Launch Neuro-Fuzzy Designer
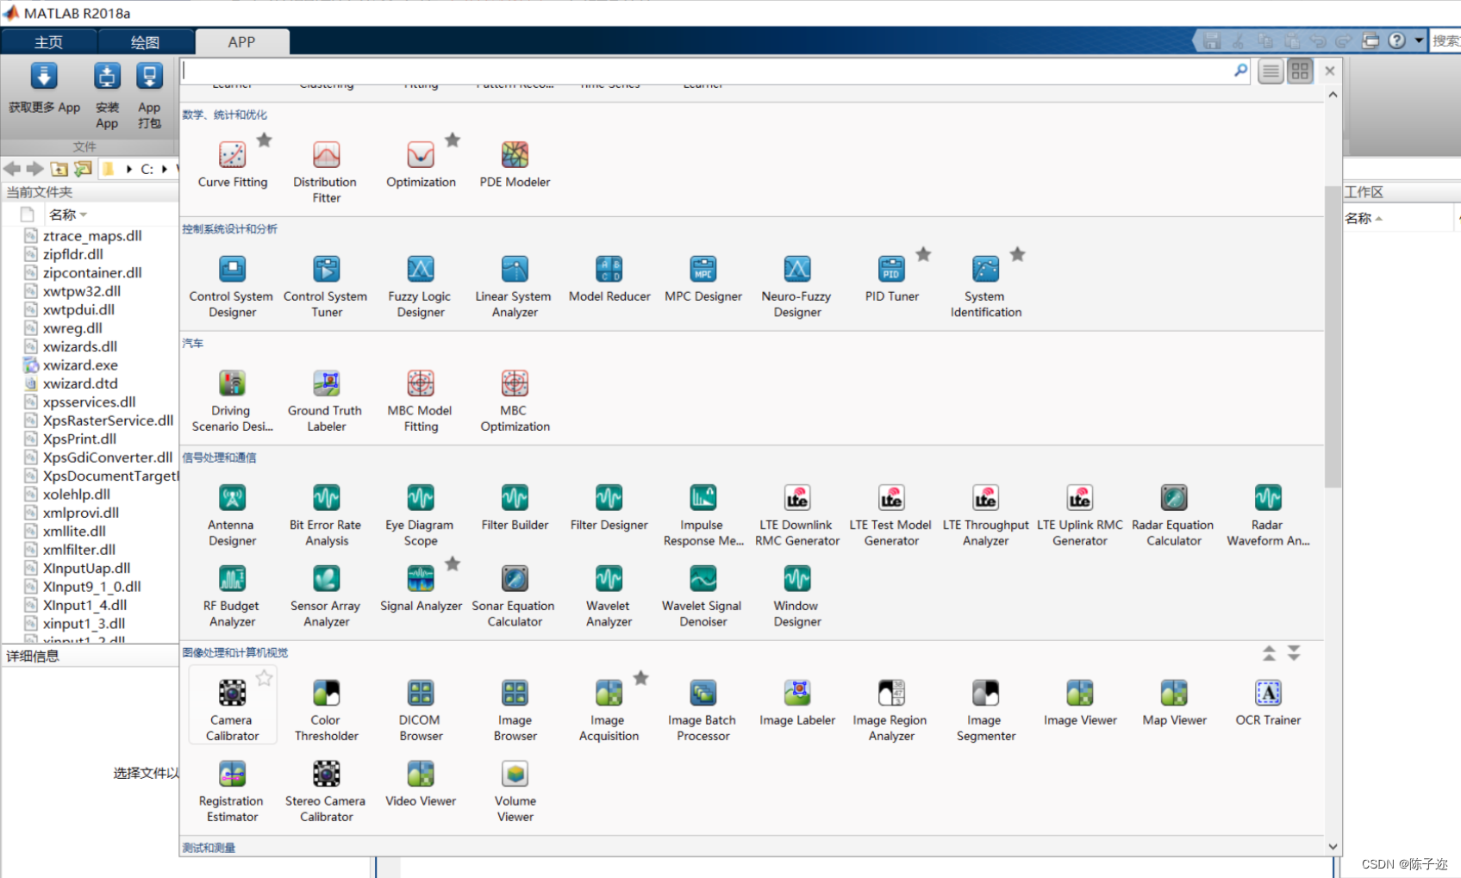 [797, 286]
